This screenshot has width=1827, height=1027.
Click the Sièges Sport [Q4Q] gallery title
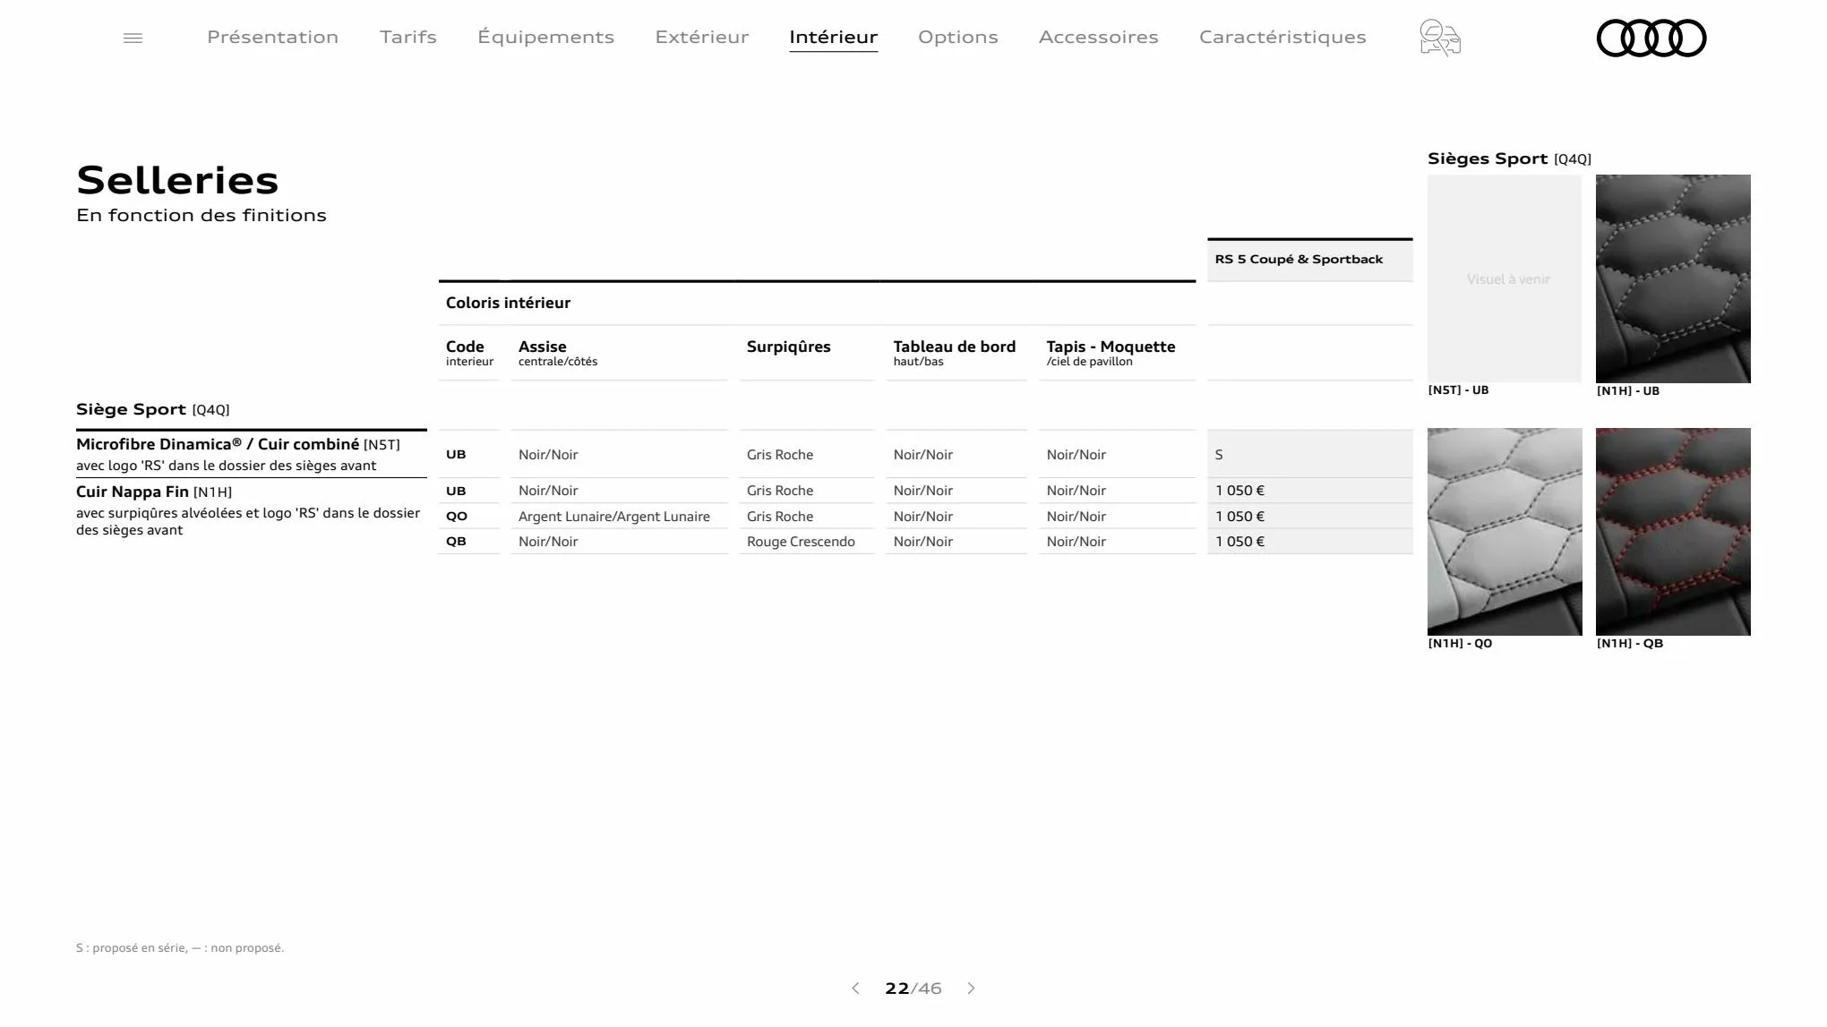1509,158
